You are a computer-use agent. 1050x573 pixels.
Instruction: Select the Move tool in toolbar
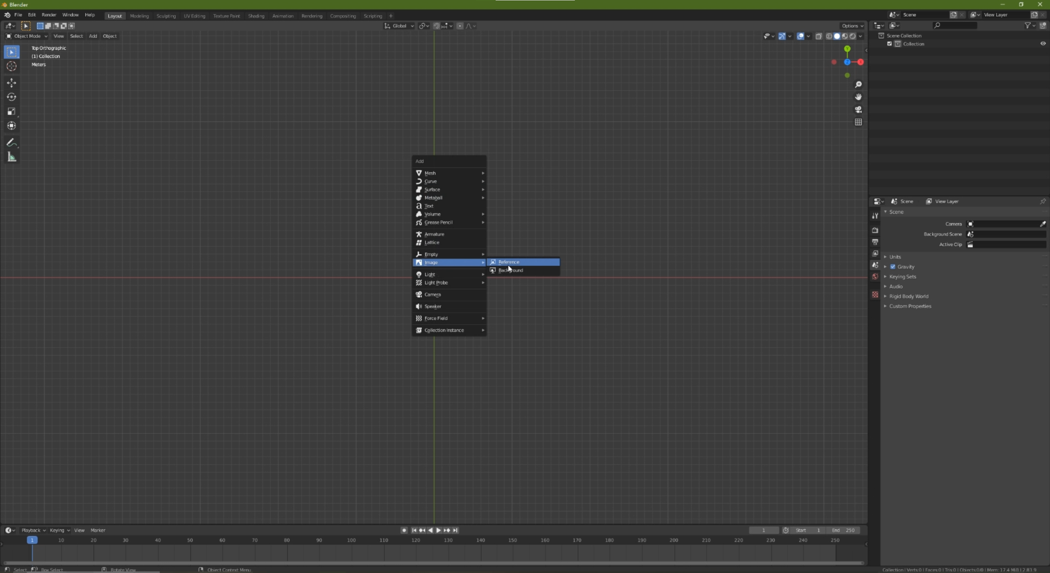11,83
